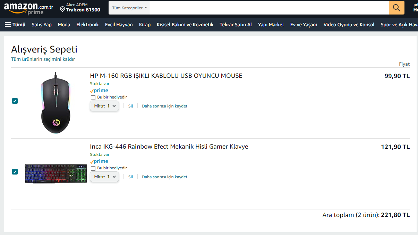Open the Moda category
418x235 pixels.
tap(64, 25)
